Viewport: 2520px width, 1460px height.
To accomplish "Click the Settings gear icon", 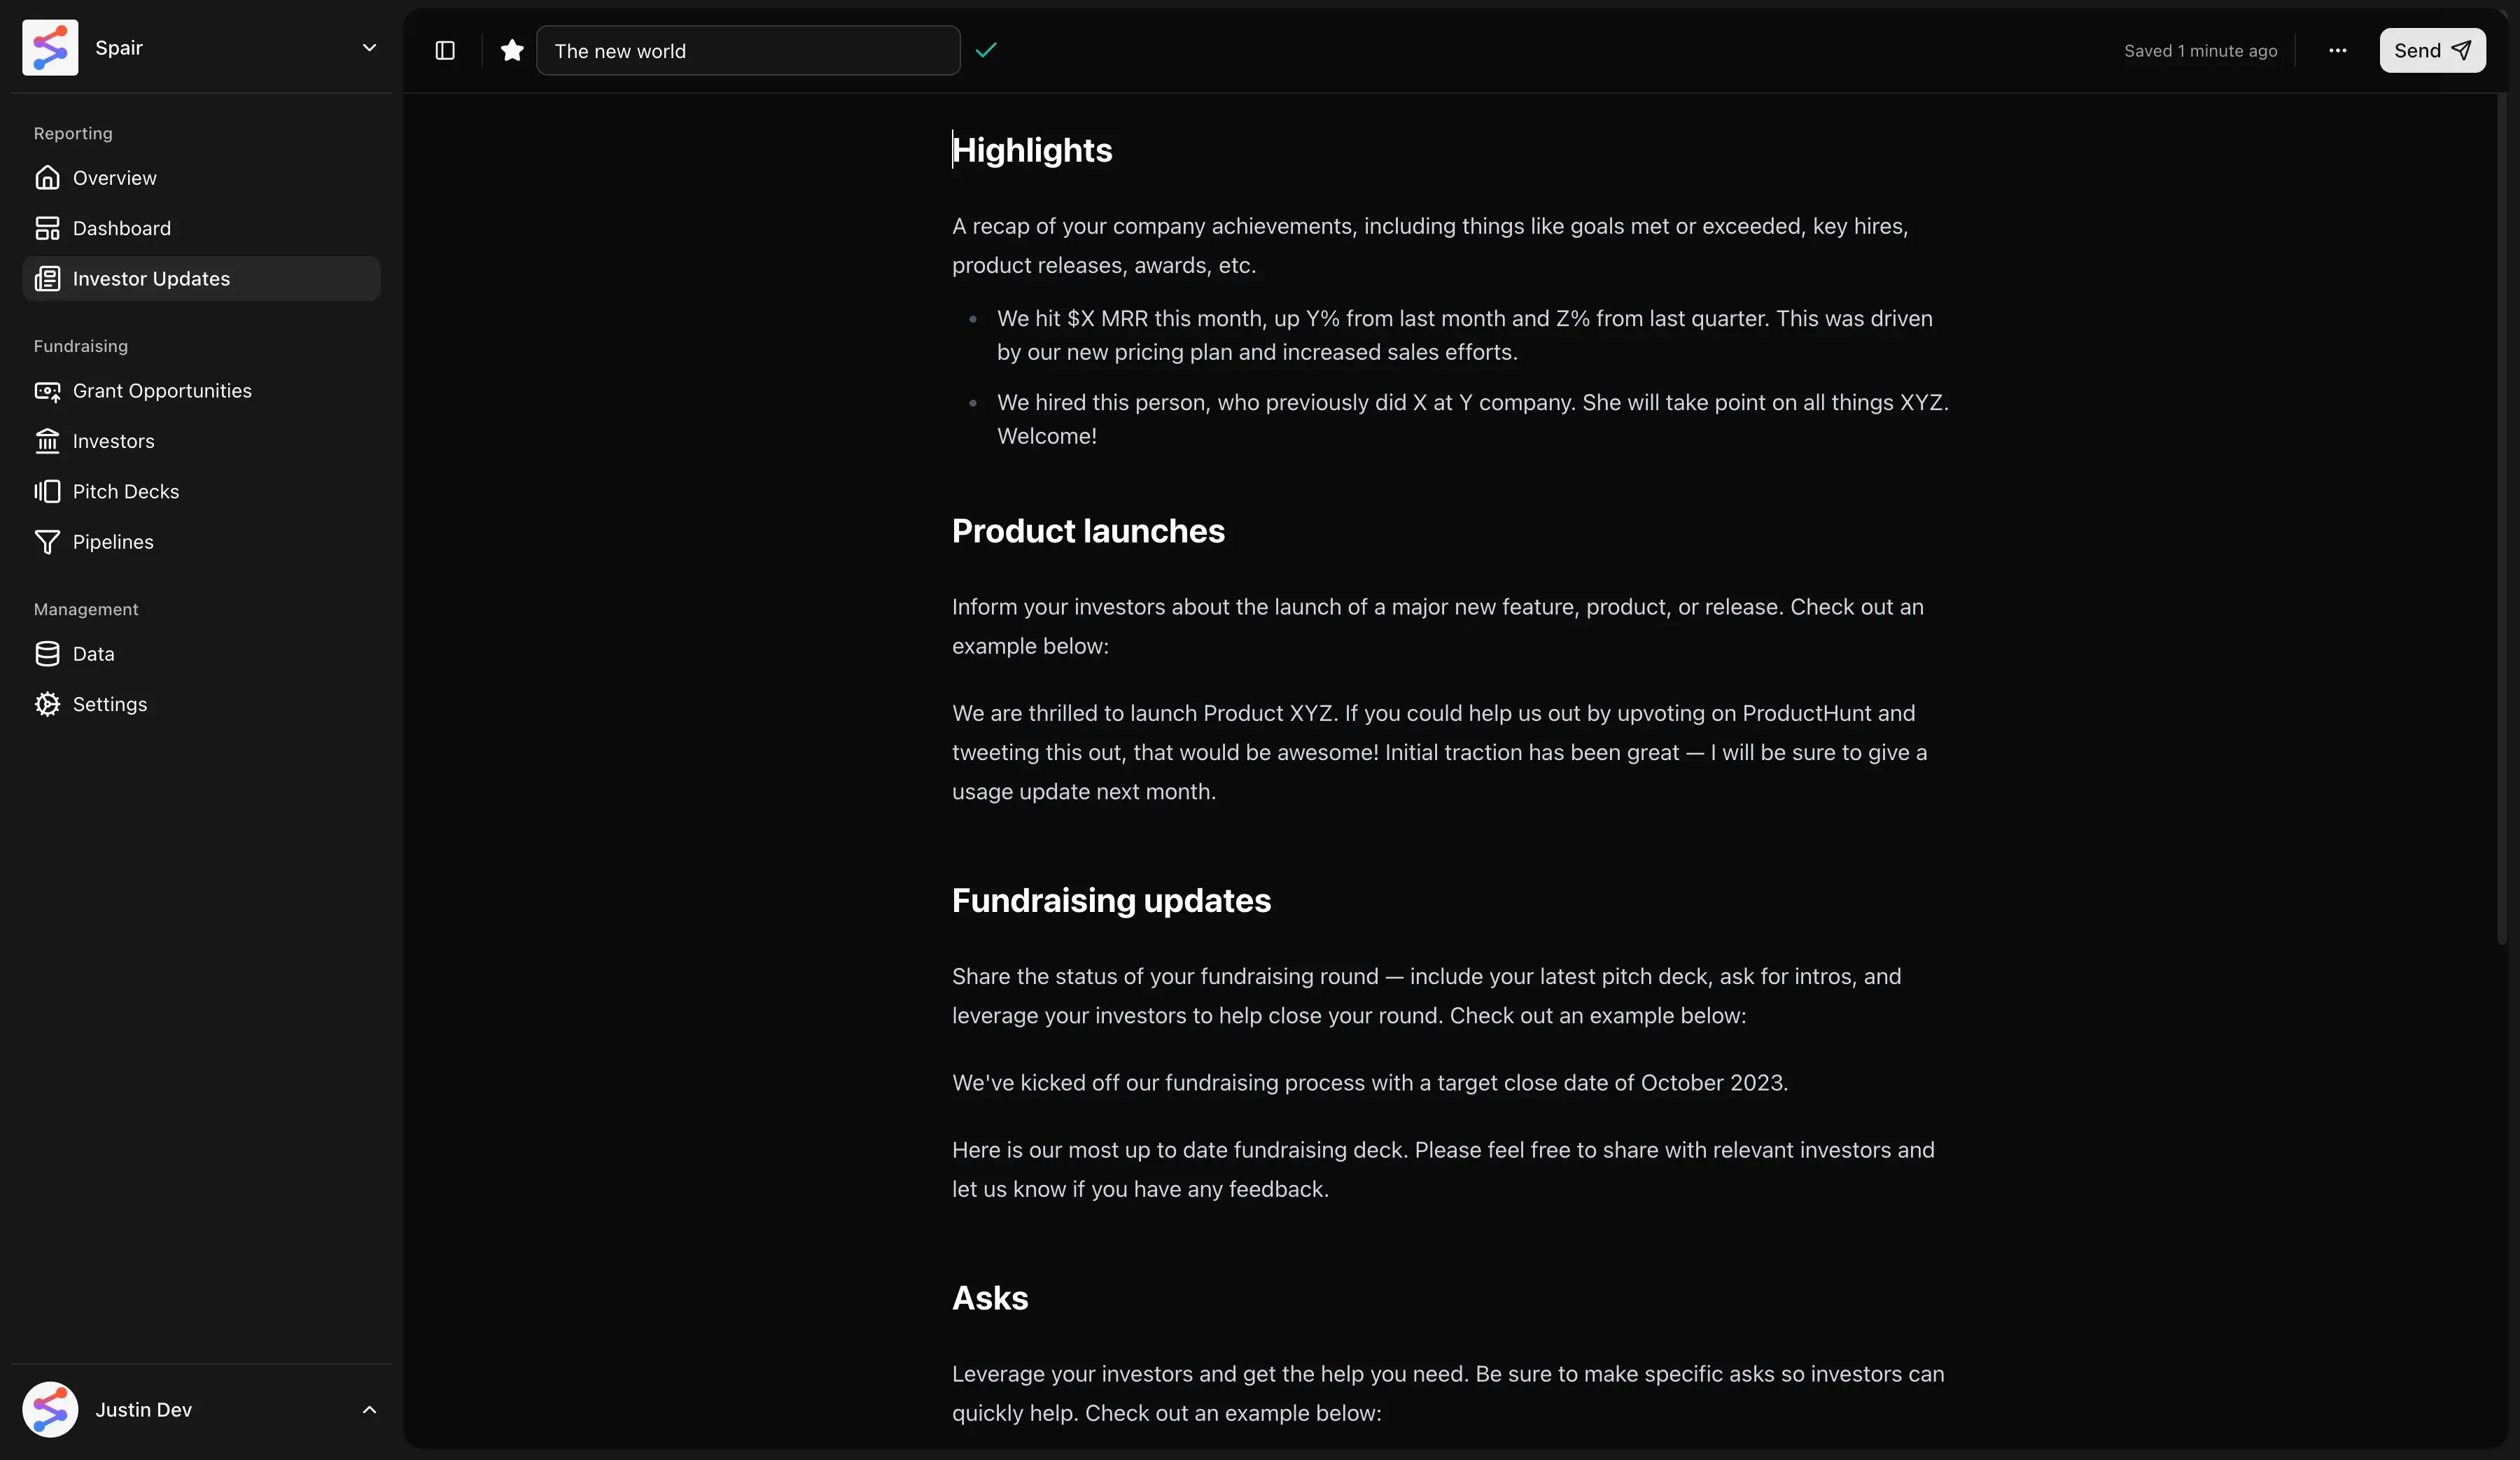I will (47, 704).
